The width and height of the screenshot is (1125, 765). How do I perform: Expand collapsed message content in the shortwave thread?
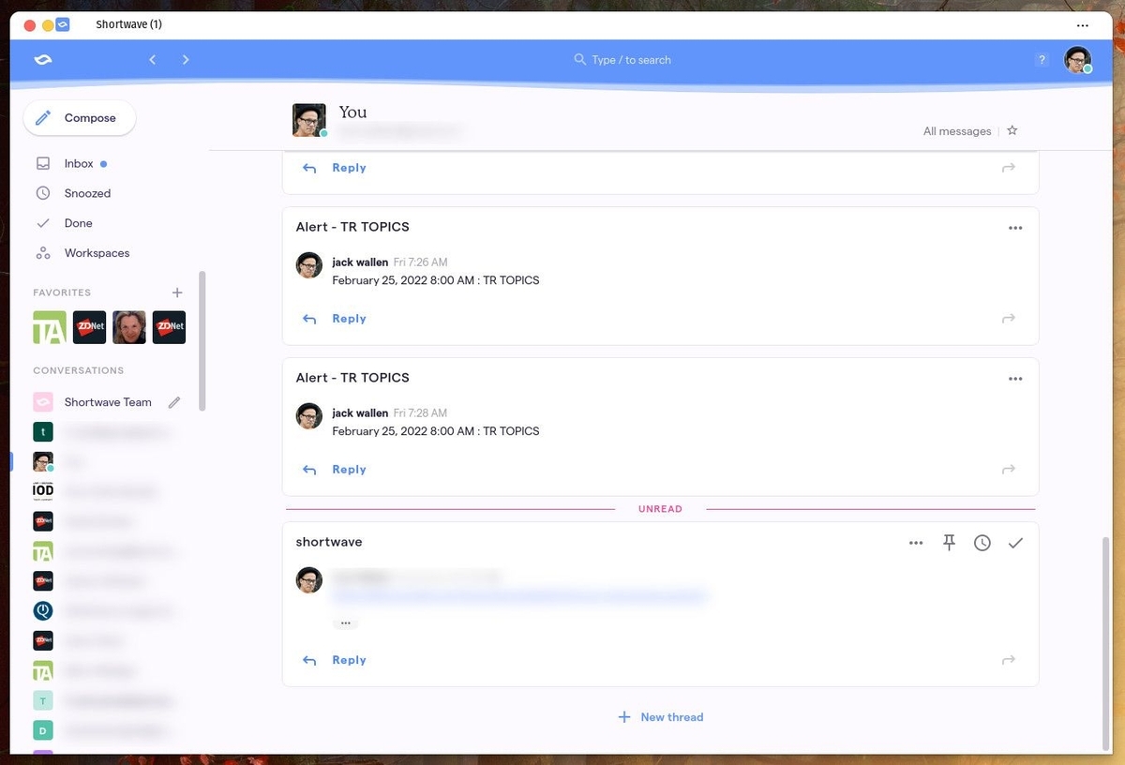[345, 622]
